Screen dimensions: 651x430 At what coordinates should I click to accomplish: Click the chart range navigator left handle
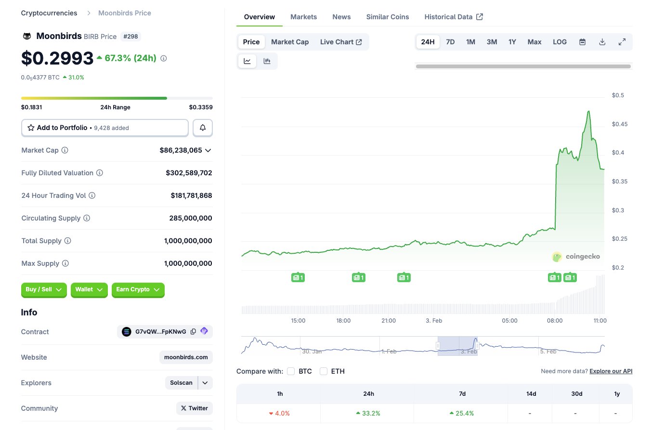[438, 345]
